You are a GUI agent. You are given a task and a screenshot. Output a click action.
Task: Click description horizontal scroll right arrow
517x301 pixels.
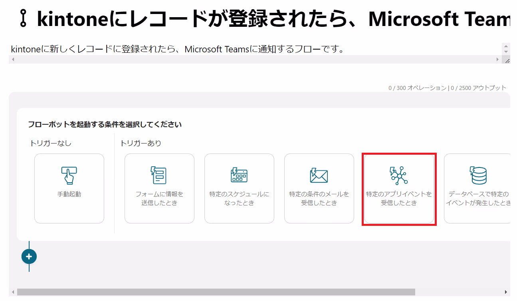(497, 60)
